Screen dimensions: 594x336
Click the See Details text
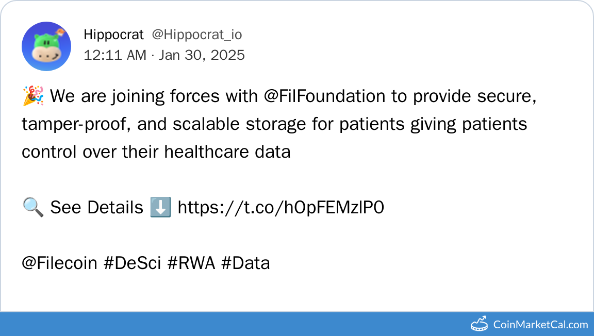(x=96, y=208)
